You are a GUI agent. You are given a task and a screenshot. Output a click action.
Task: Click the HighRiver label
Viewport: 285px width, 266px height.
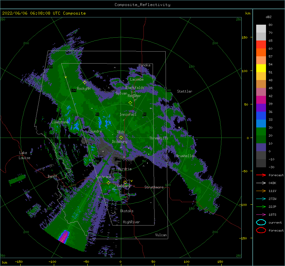point(131,222)
